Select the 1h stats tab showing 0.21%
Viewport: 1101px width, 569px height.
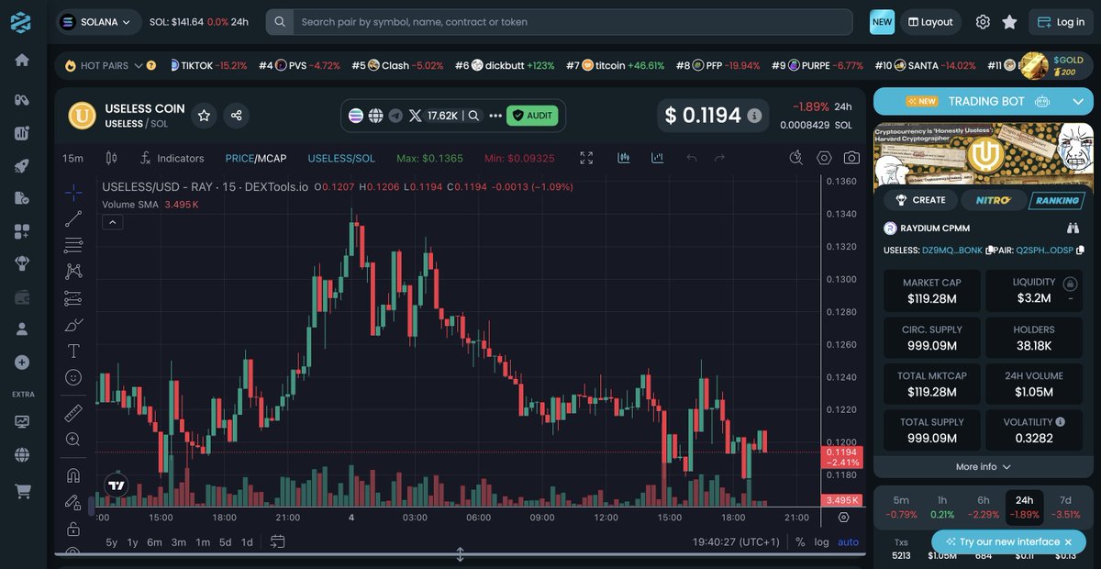(942, 505)
